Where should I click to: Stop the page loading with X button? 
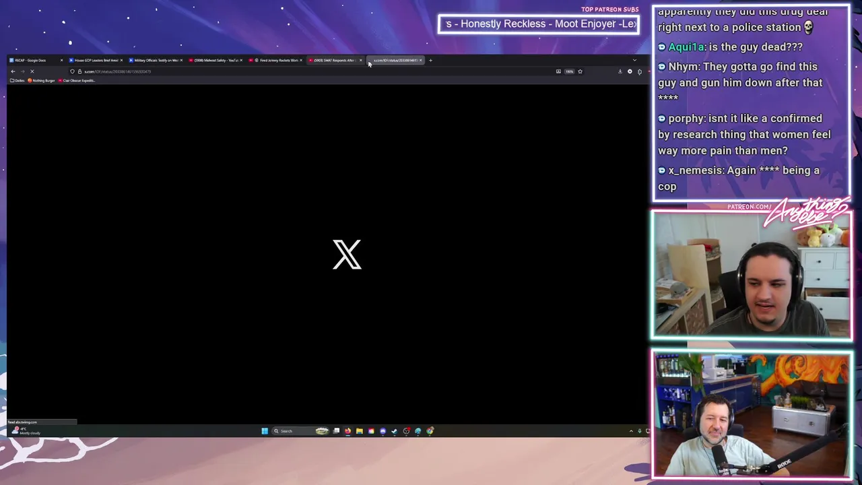(32, 71)
